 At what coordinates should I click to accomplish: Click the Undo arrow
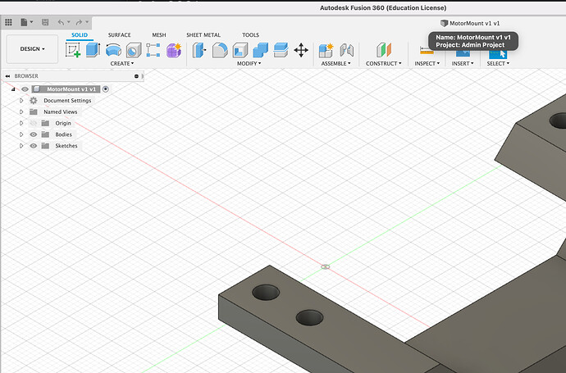(61, 22)
